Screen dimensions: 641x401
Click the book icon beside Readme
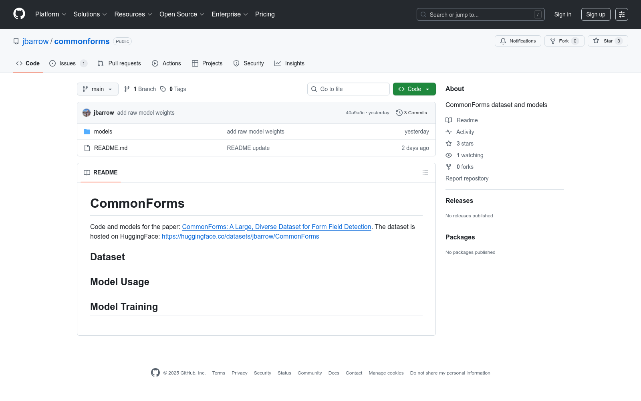tap(449, 120)
